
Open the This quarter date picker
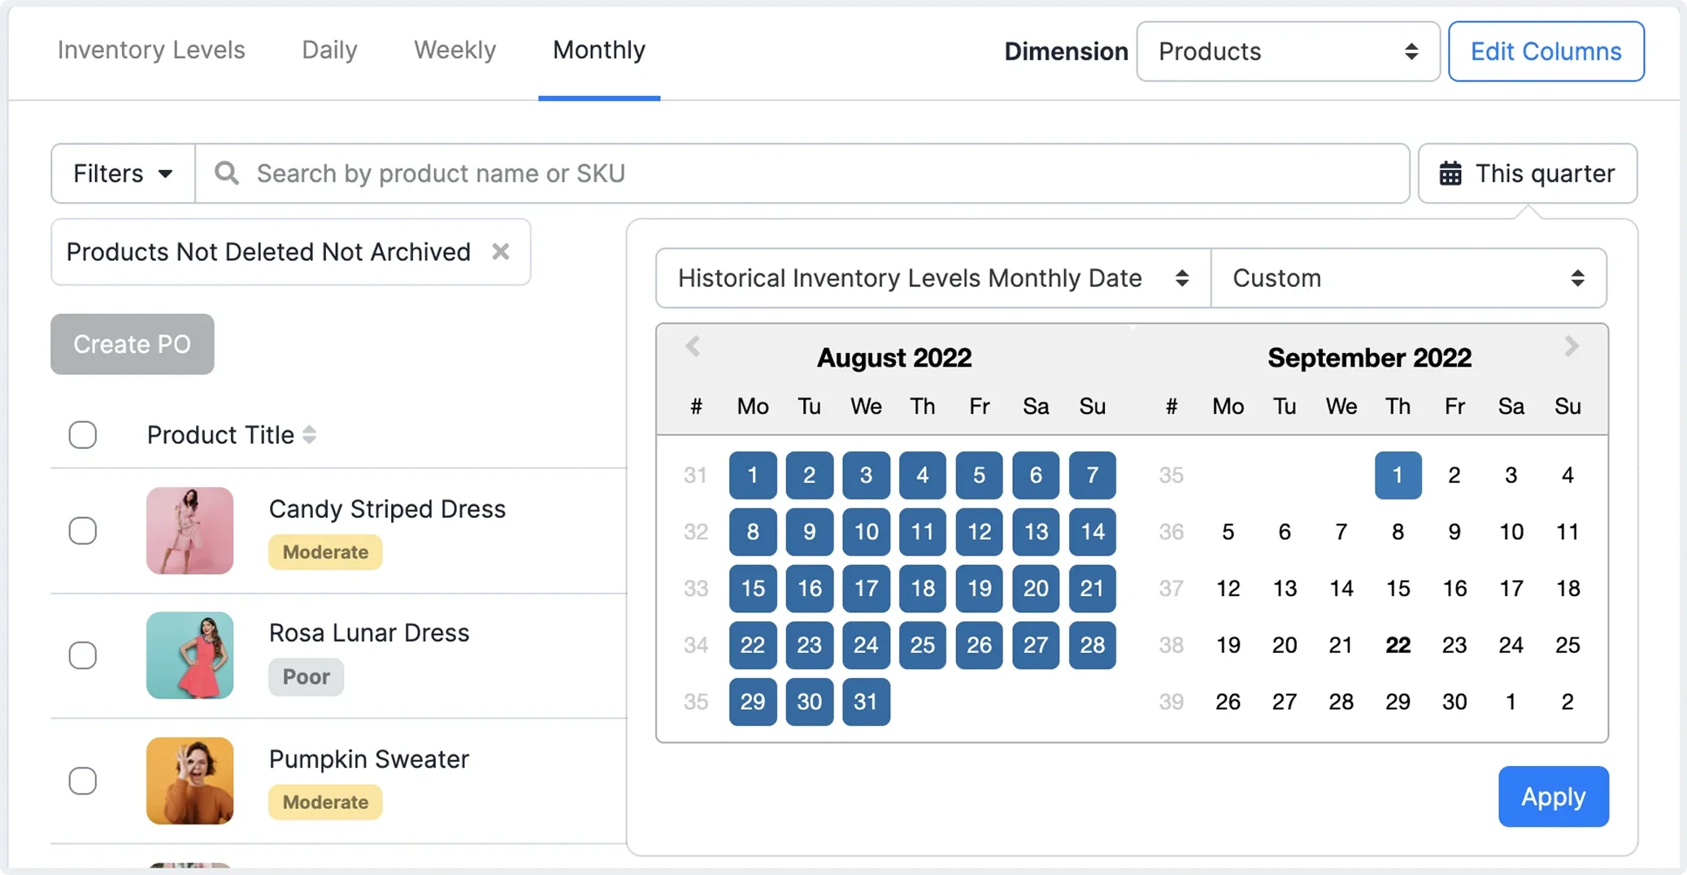1528,173
